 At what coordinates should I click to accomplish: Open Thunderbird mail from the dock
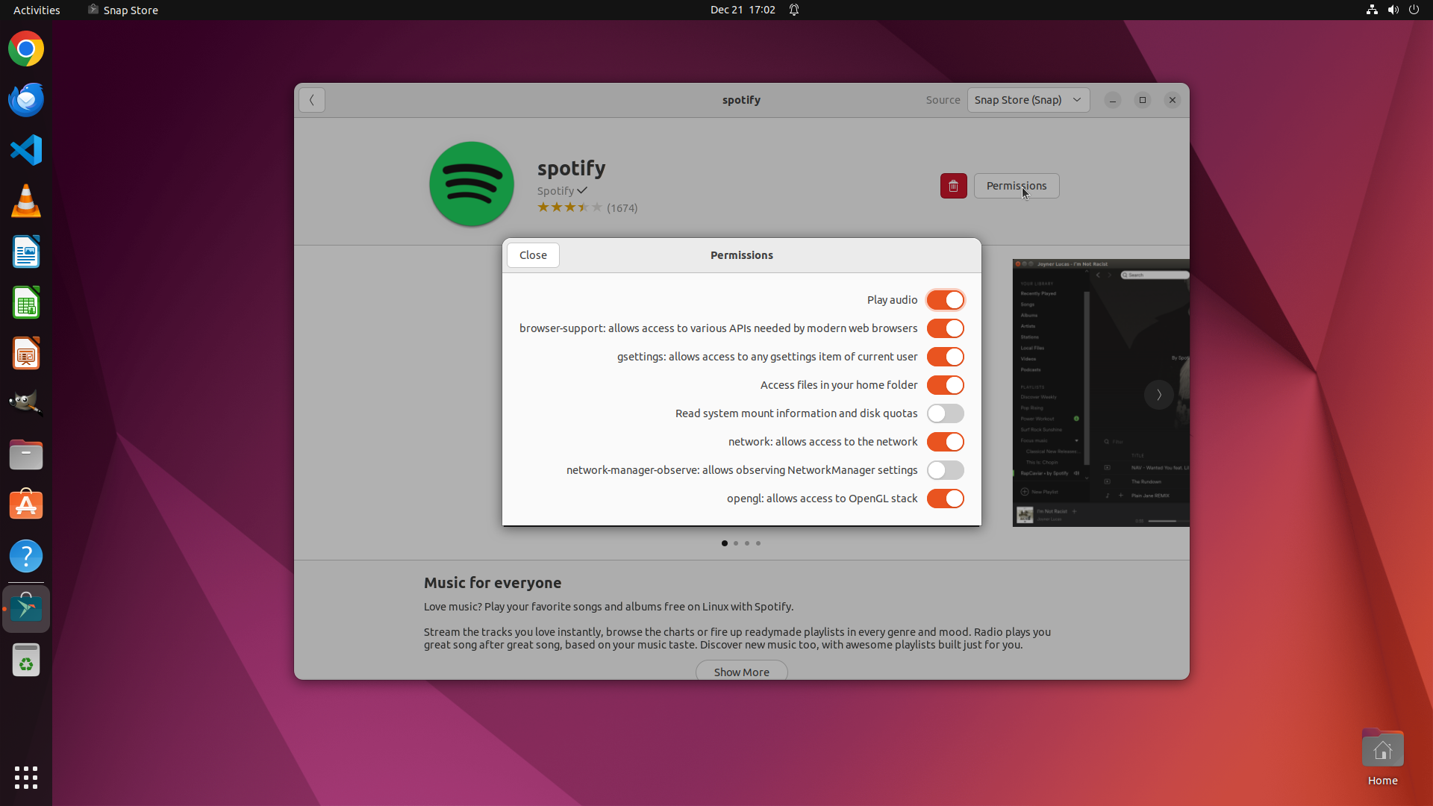(26, 99)
